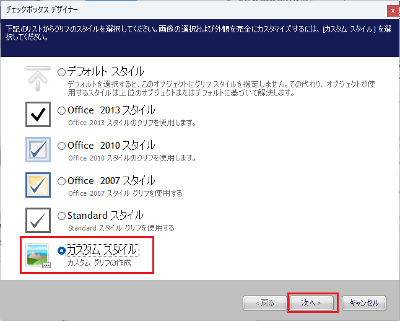Select the カスタム スタイル radio button

point(61,251)
